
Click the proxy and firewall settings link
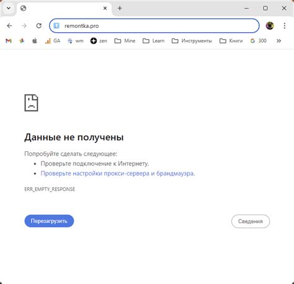(118, 173)
